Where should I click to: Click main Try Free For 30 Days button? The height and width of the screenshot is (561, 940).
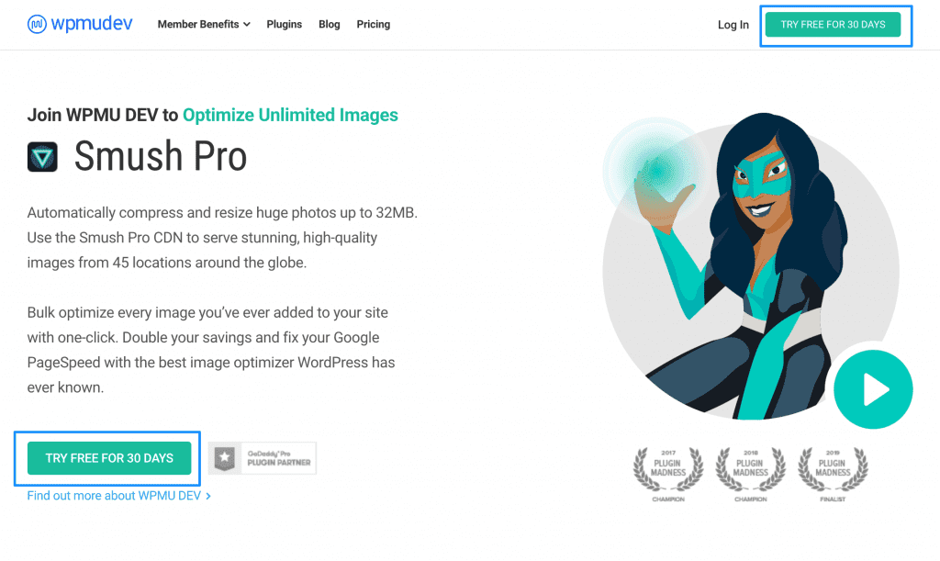tap(109, 458)
